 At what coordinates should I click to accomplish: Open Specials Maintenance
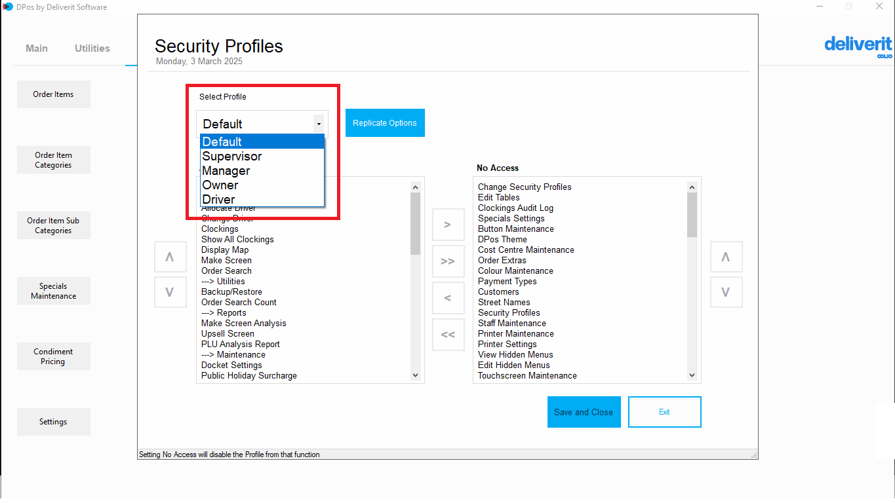(53, 291)
